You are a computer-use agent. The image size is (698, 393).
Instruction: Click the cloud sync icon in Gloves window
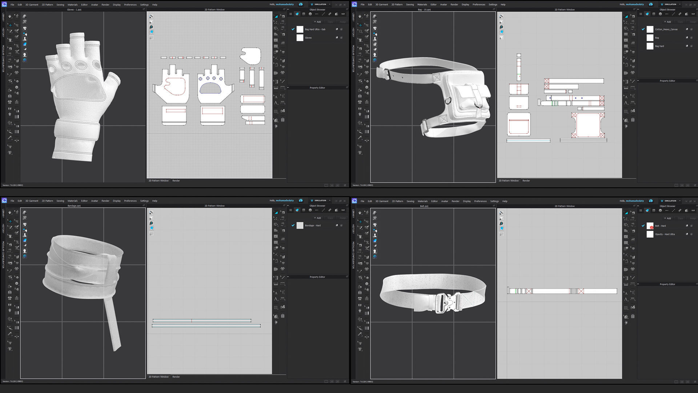pyautogui.click(x=301, y=4)
